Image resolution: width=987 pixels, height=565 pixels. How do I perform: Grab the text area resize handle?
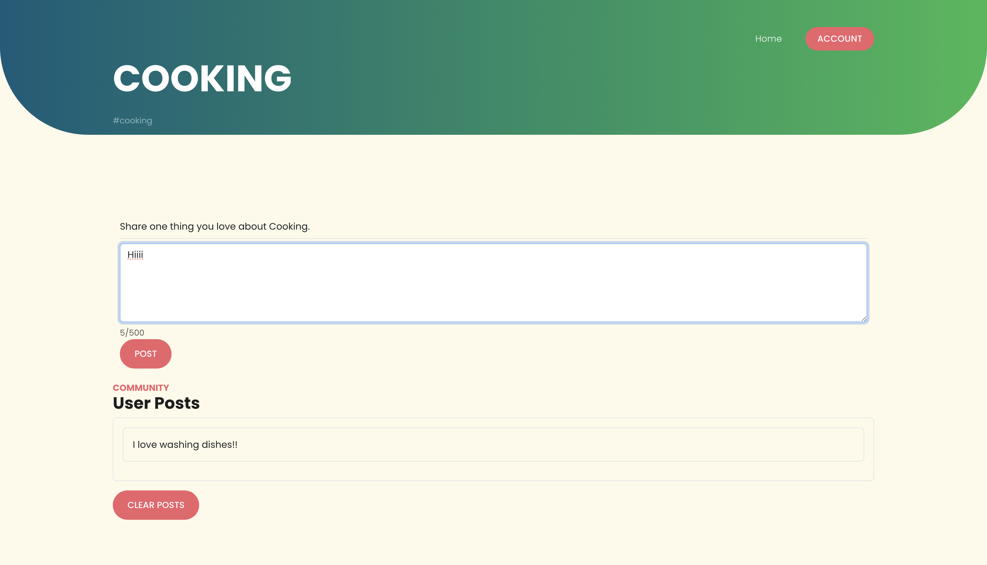point(864,319)
